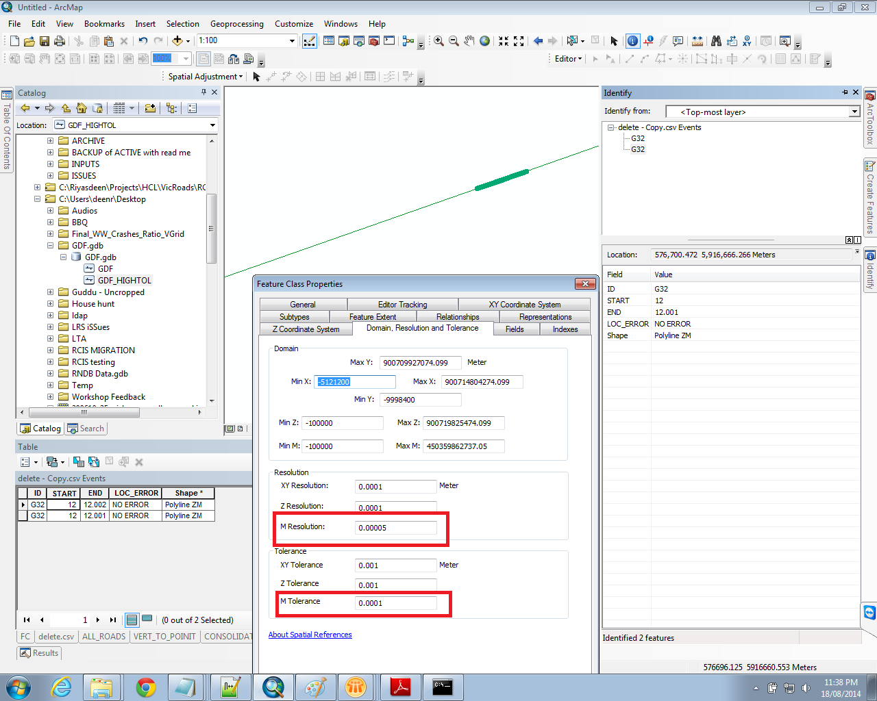Save the map with floppy disk icon
The height and width of the screenshot is (701, 877).
45,41
